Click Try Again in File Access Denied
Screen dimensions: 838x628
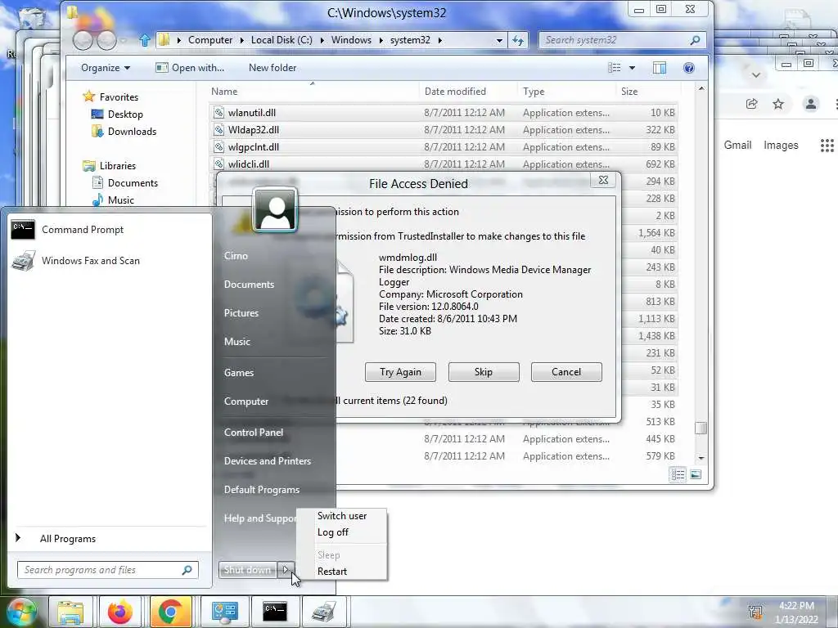400,372
